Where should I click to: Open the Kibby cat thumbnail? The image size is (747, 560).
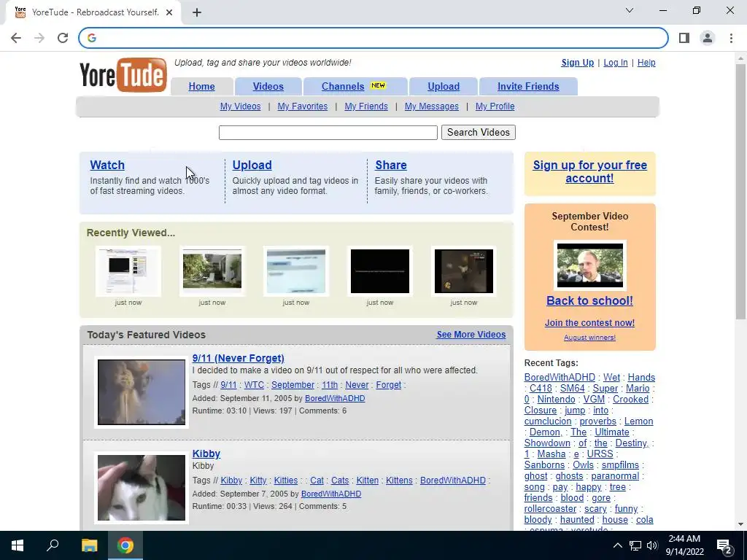point(142,488)
